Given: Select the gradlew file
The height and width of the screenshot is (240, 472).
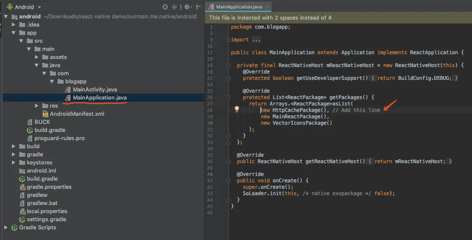Looking at the screenshot, I should 37,195.
